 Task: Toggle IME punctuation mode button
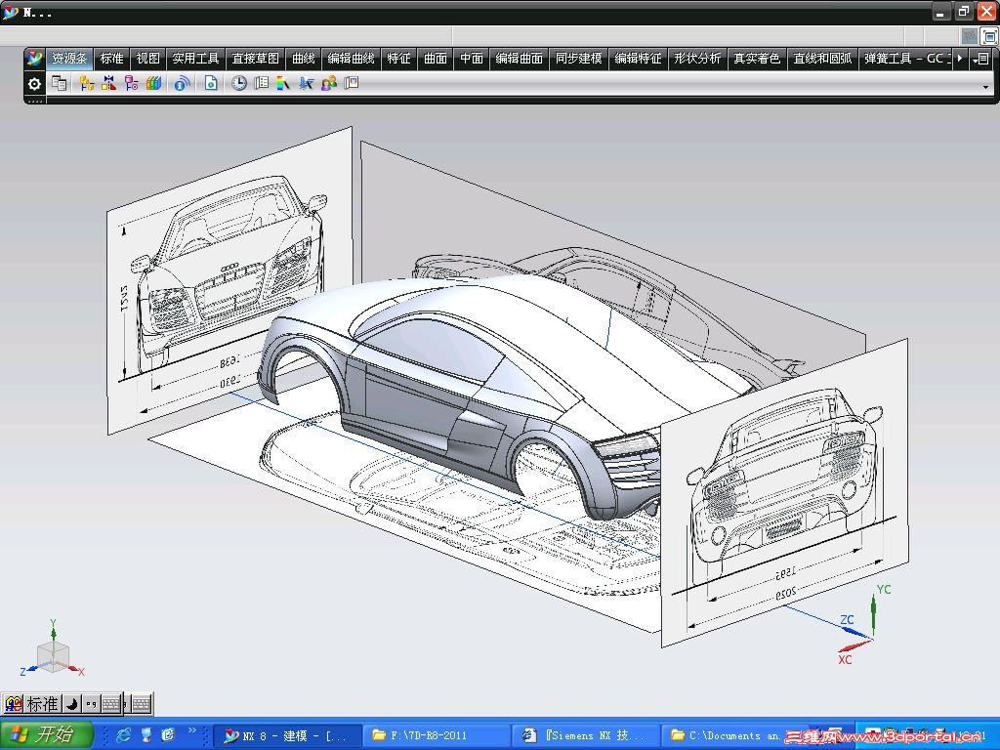[x=91, y=704]
